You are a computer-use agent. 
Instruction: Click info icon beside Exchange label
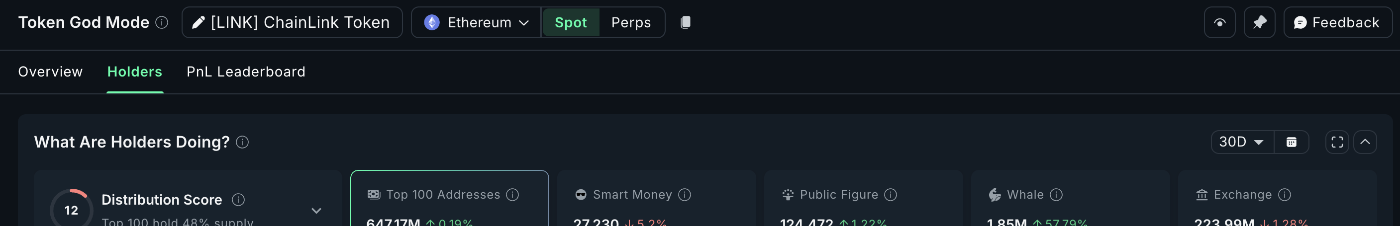[1284, 195]
